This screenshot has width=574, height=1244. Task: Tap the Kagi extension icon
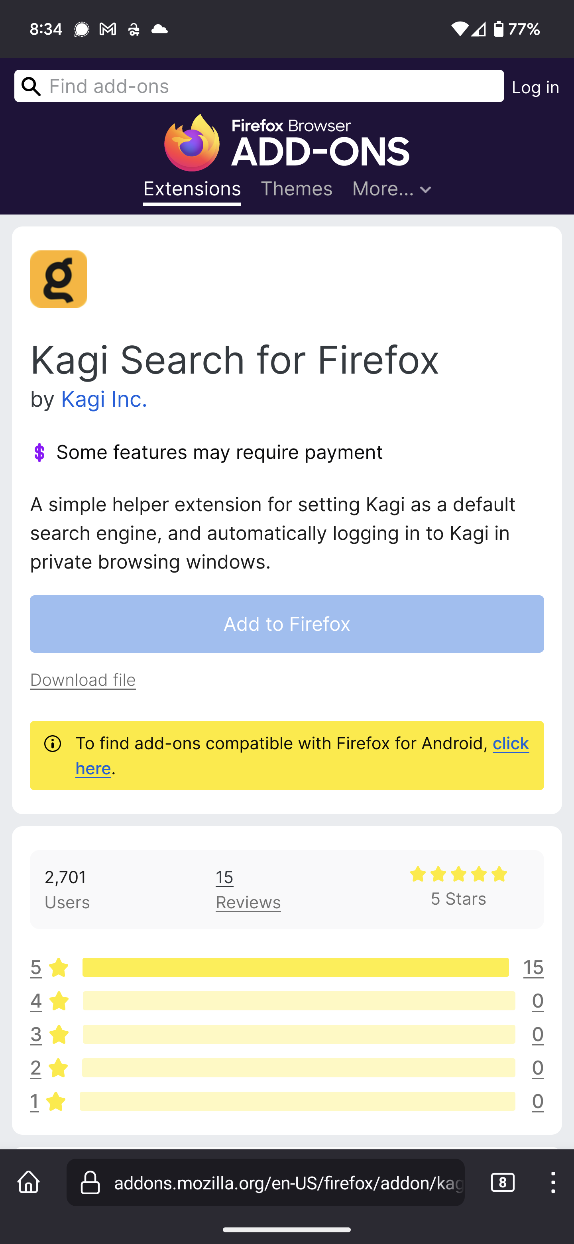click(59, 279)
